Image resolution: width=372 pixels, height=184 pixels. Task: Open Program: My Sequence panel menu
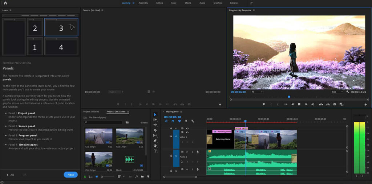pyautogui.click(x=254, y=10)
